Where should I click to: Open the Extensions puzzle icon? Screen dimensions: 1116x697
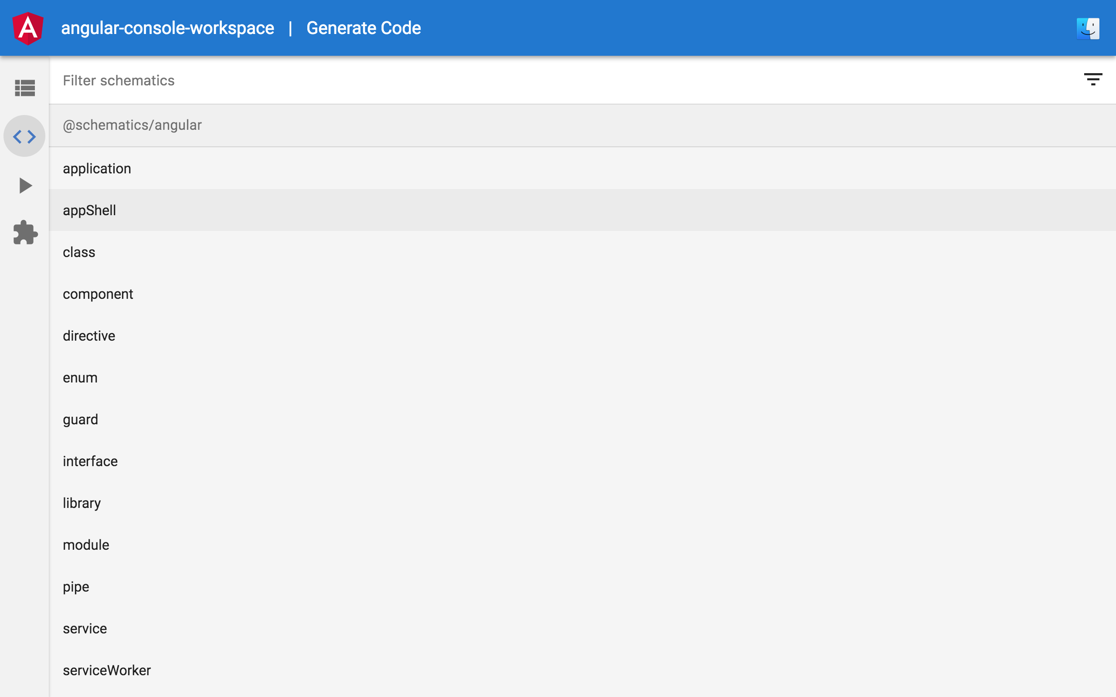pyautogui.click(x=25, y=233)
